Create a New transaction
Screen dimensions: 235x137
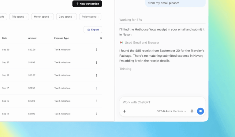click(87, 4)
